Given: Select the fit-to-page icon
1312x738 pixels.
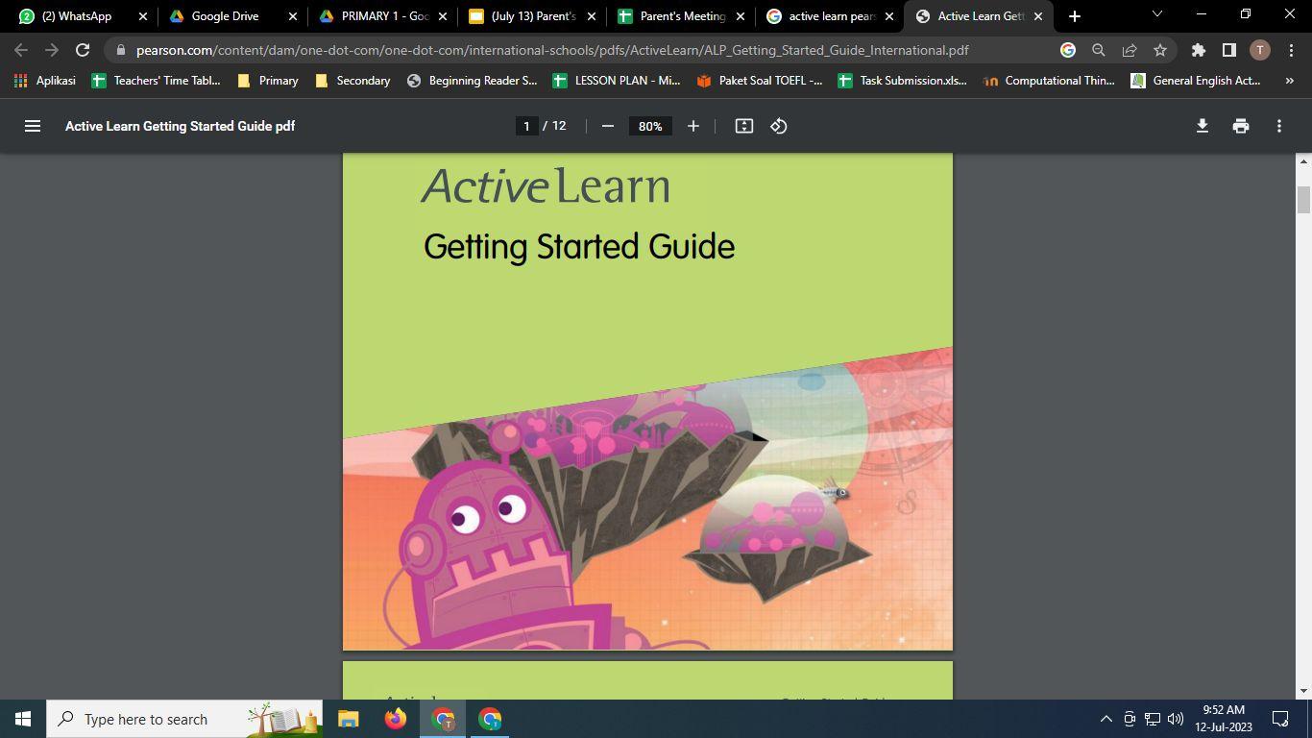Looking at the screenshot, I should coord(743,125).
